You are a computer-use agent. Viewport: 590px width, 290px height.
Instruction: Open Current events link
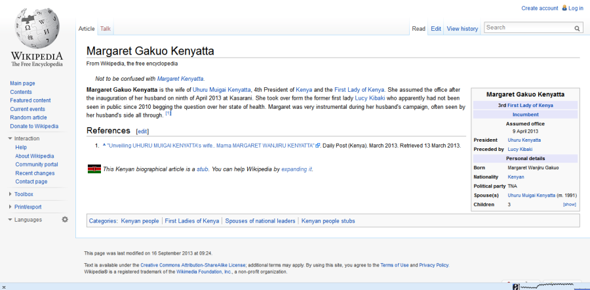[28, 109]
